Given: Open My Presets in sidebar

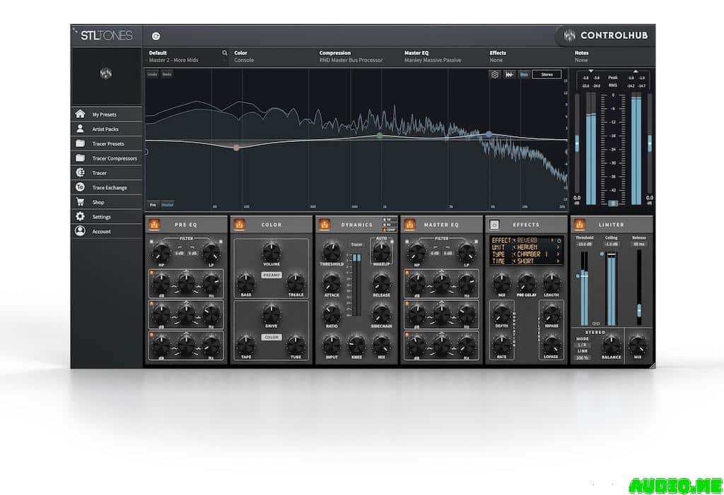Looking at the screenshot, I should coord(107,114).
